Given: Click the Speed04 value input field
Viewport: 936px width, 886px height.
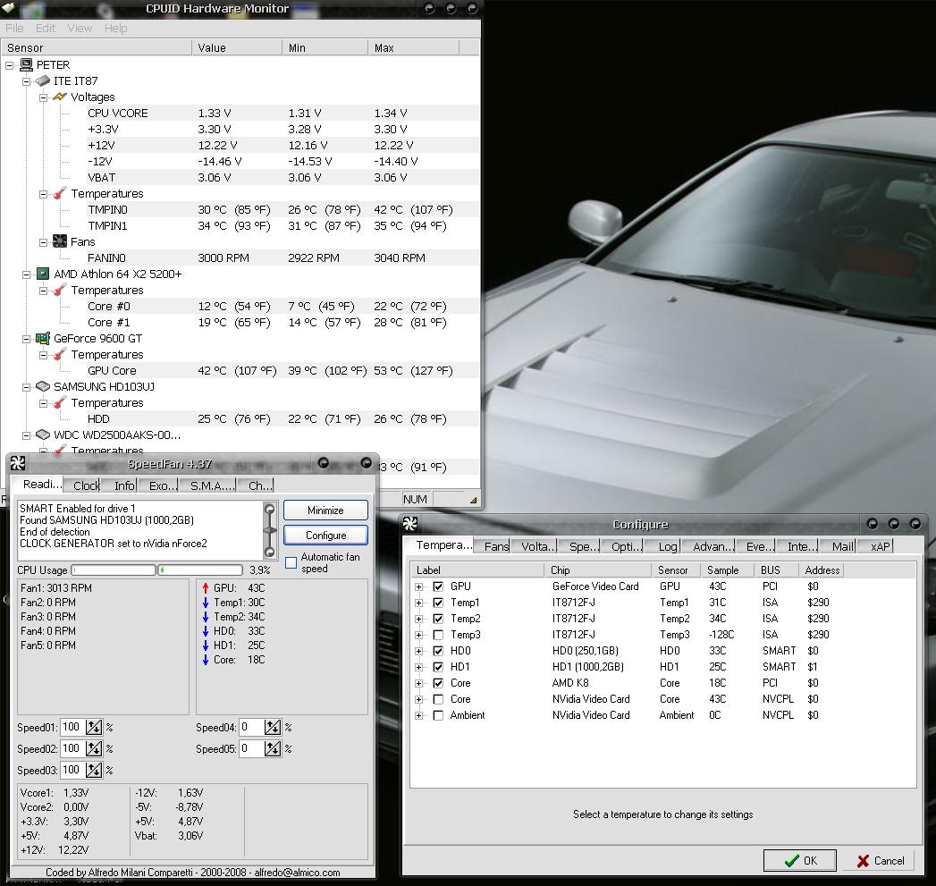Looking at the screenshot, I should [x=250, y=727].
